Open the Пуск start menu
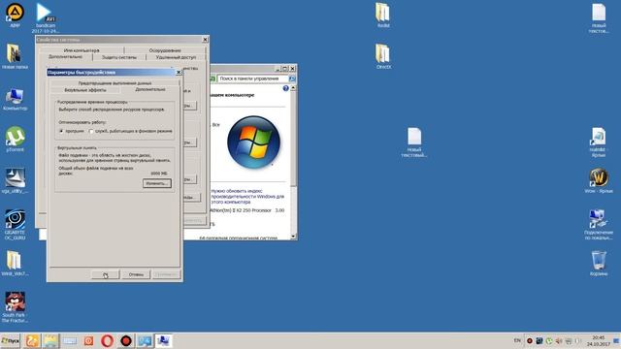The height and width of the screenshot is (349, 621). coord(11,340)
